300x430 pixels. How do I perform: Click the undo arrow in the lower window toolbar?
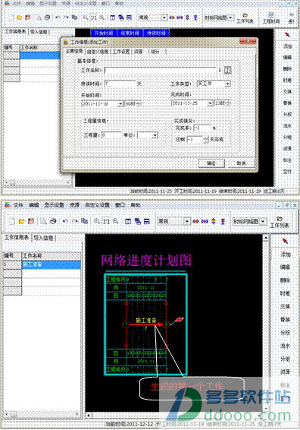[x=65, y=221]
